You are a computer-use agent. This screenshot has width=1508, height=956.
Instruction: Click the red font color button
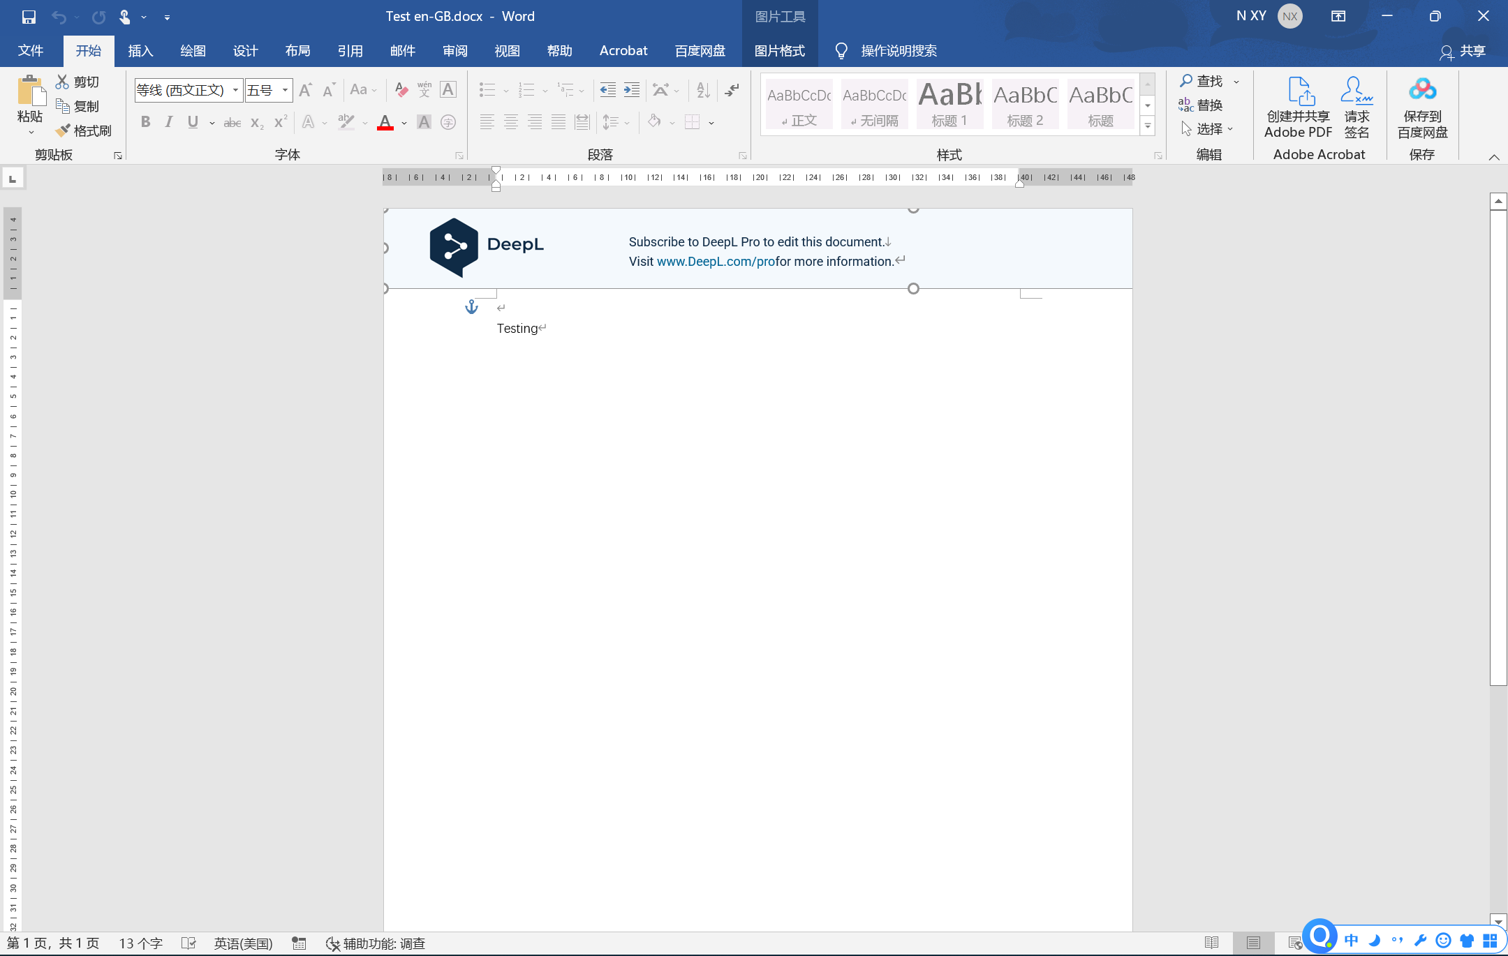(385, 123)
